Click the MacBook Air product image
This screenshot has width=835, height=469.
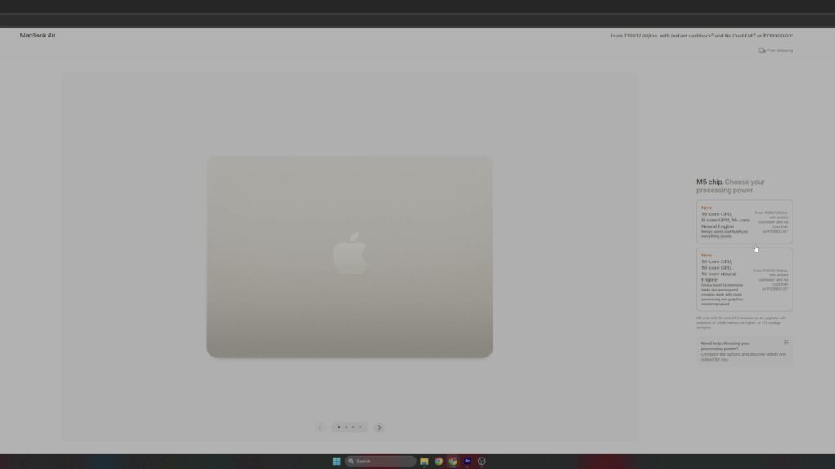[x=349, y=256]
